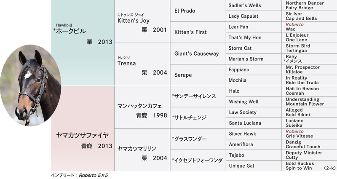Click the (2-k) family number

coord(329,168)
